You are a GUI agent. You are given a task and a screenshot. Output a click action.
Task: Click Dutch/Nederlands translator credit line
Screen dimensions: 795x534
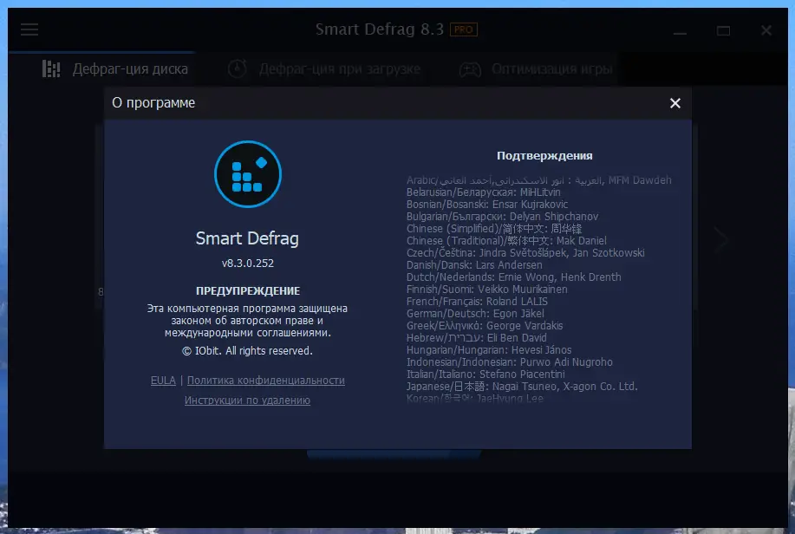click(x=513, y=277)
